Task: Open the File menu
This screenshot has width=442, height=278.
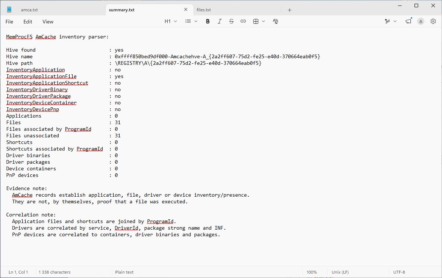Action: click(9, 22)
